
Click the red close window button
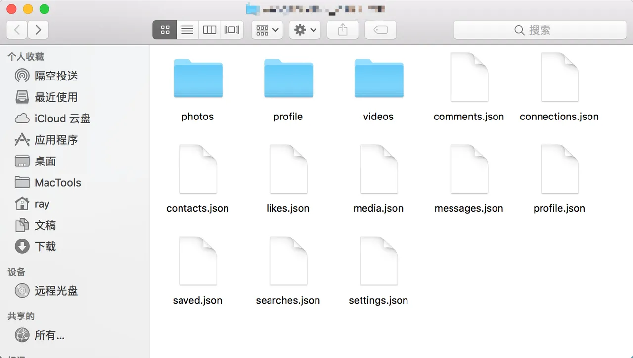pos(12,9)
